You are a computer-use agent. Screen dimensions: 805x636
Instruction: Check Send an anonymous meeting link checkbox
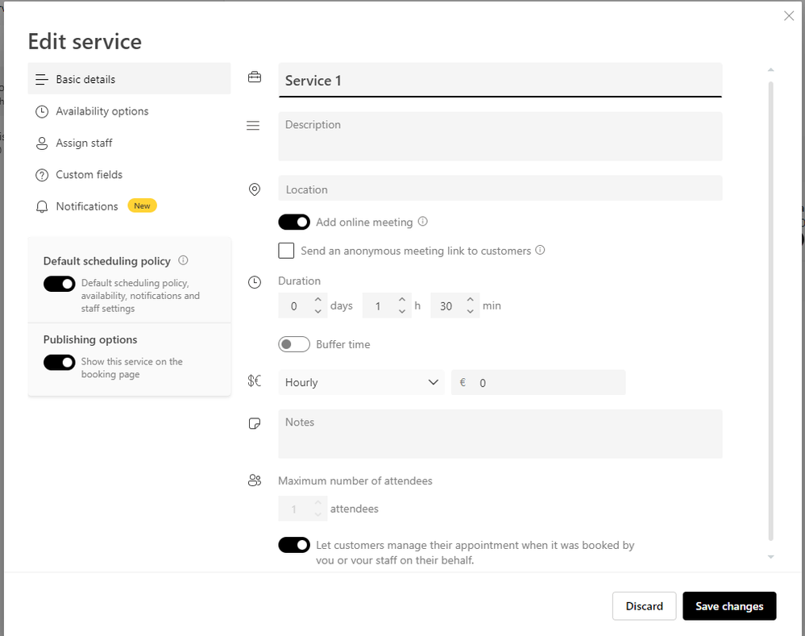click(287, 251)
